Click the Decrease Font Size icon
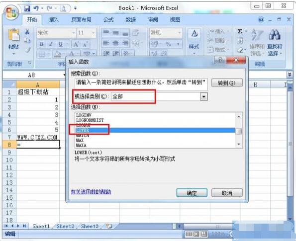296x241 pixels. coord(85,45)
